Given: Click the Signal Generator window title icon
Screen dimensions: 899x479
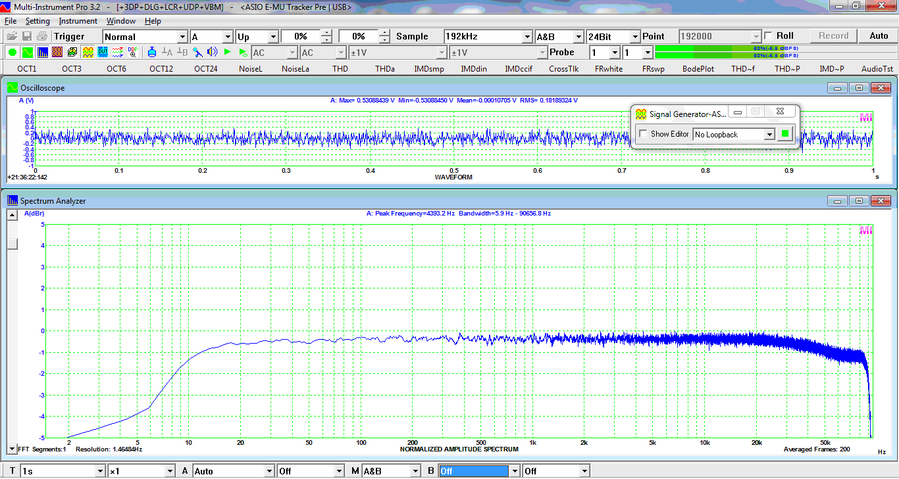Looking at the screenshot, I should click(641, 114).
